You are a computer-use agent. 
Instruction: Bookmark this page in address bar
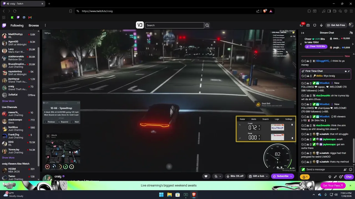[70, 11]
